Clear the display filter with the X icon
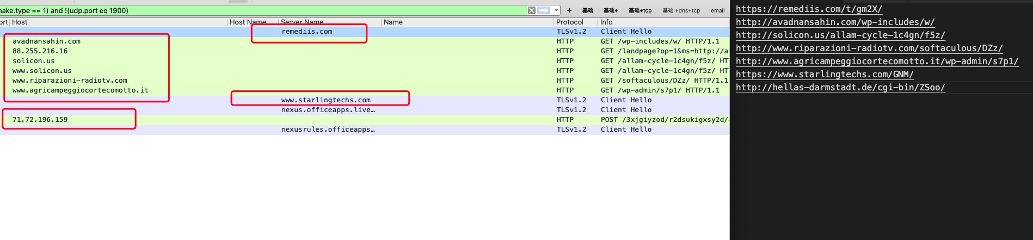 [x=532, y=10]
